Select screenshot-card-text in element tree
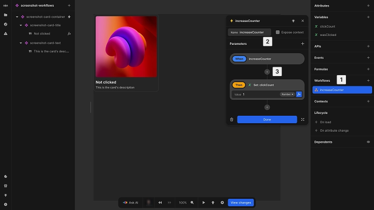 [45, 43]
